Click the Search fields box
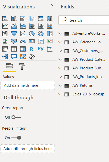The width and height of the screenshot is (109, 162). click(84, 20)
